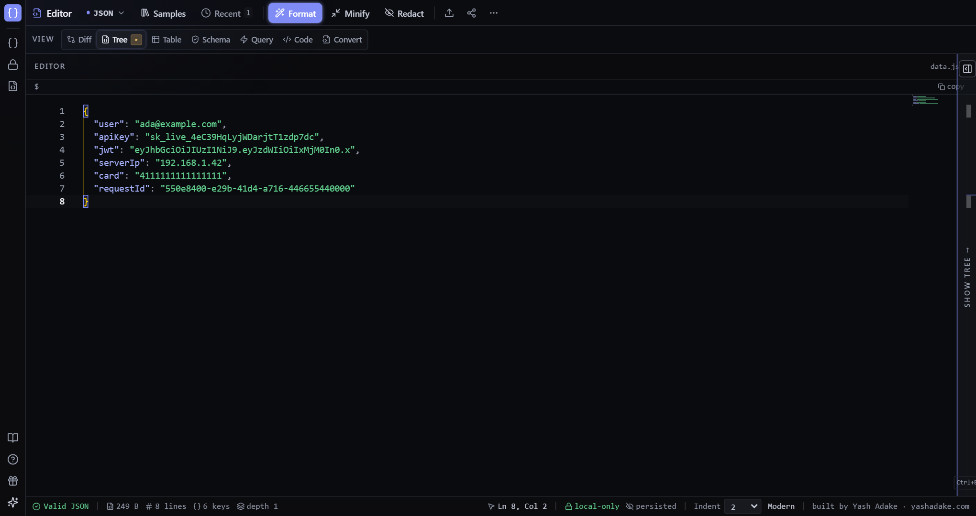976x516 pixels.
Task: Click the play badge on Tree tab
Action: (136, 40)
